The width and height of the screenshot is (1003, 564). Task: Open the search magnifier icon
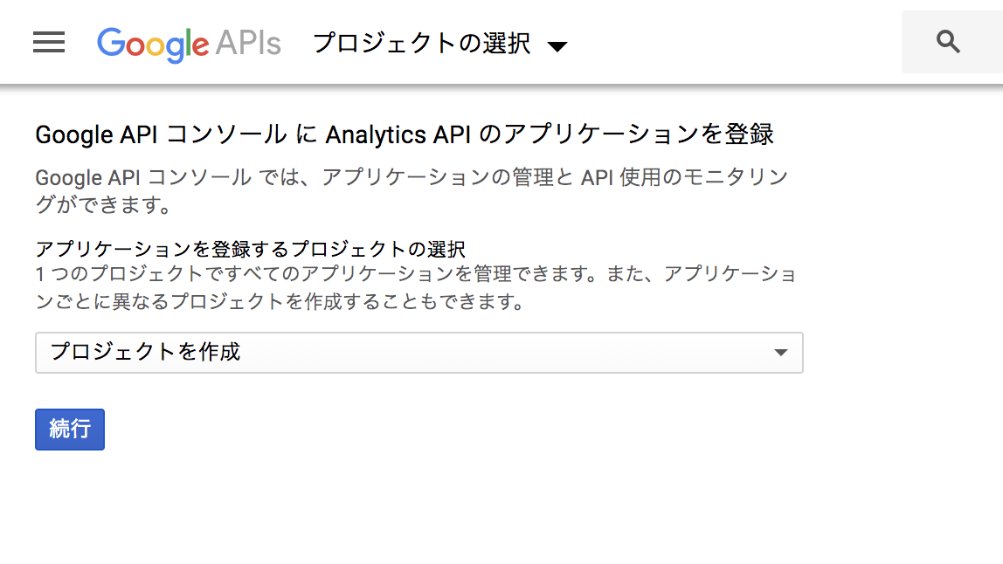click(948, 42)
